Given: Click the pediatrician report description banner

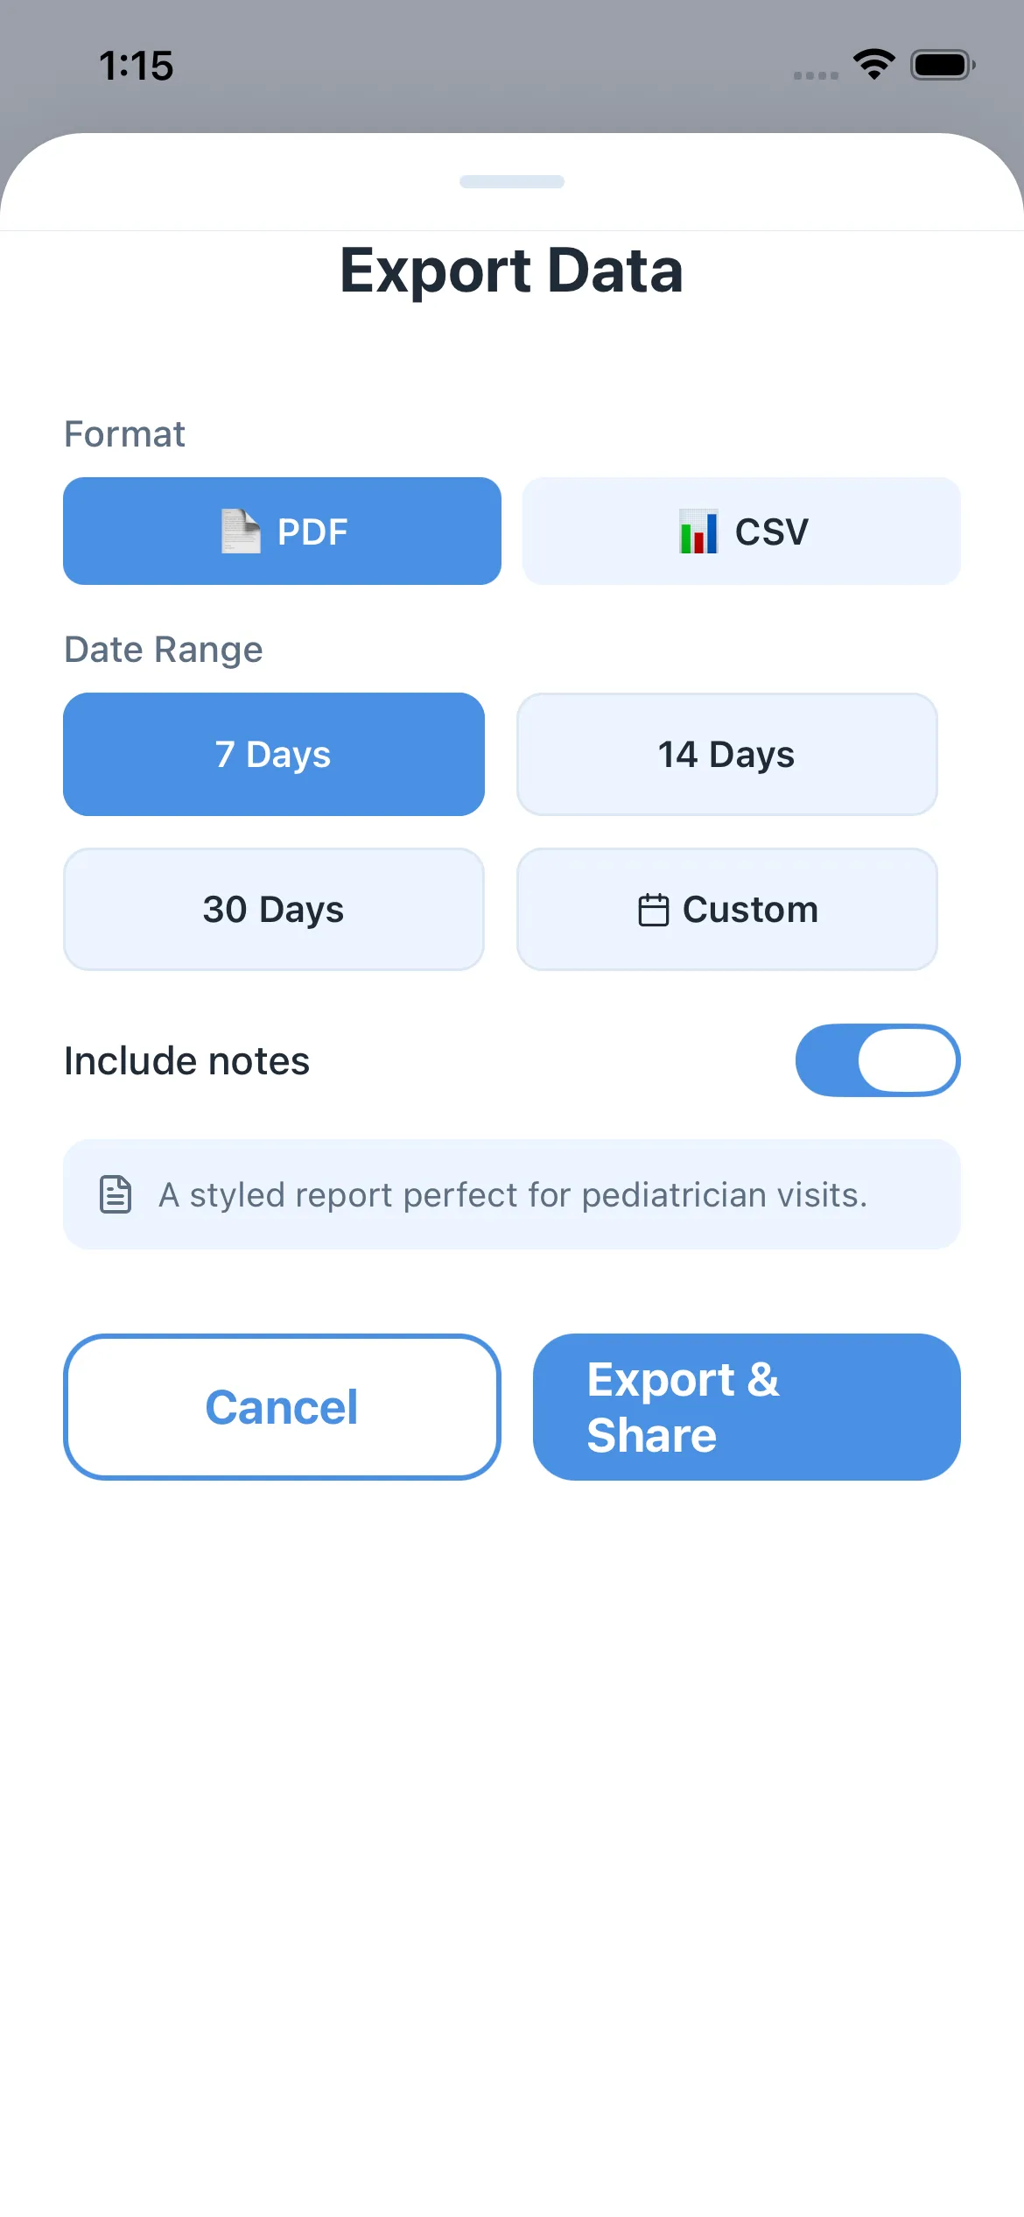Looking at the screenshot, I should coord(512,1193).
